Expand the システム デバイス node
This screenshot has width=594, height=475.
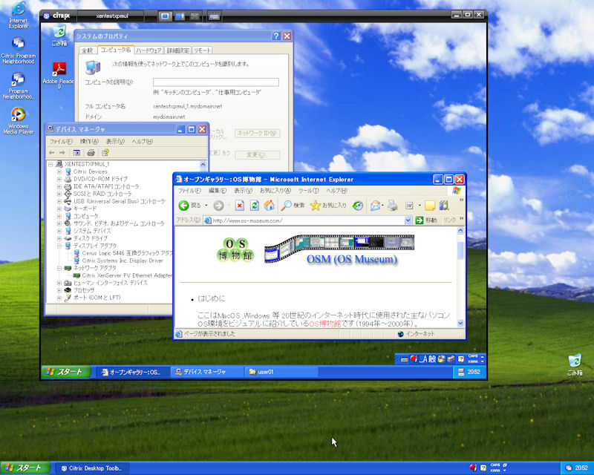59,231
